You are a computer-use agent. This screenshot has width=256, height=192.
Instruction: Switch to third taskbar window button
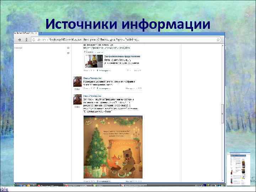[106, 186]
